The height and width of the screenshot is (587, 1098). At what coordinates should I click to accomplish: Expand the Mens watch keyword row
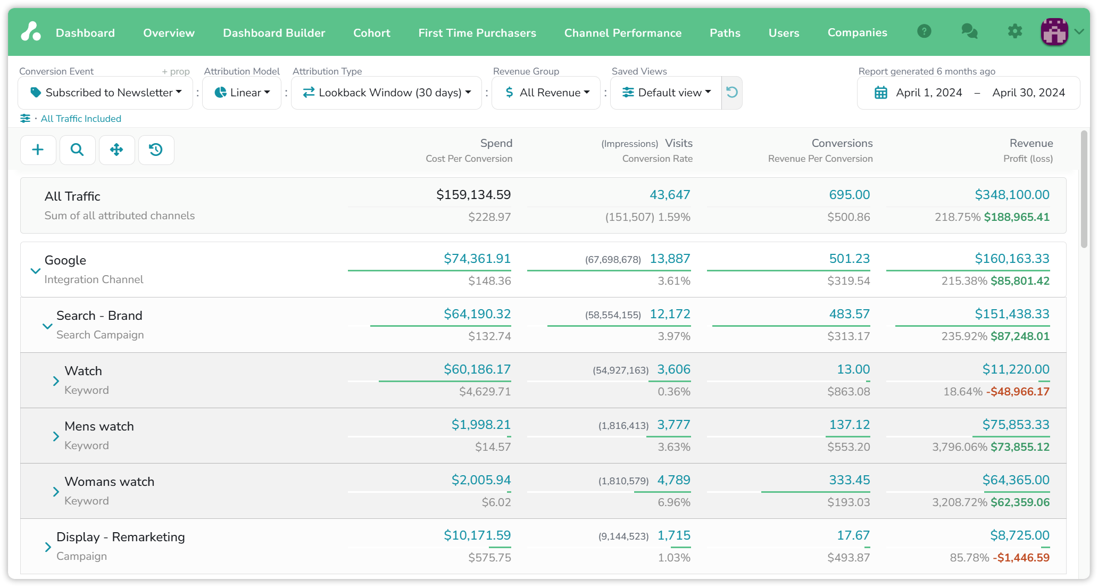(x=56, y=436)
